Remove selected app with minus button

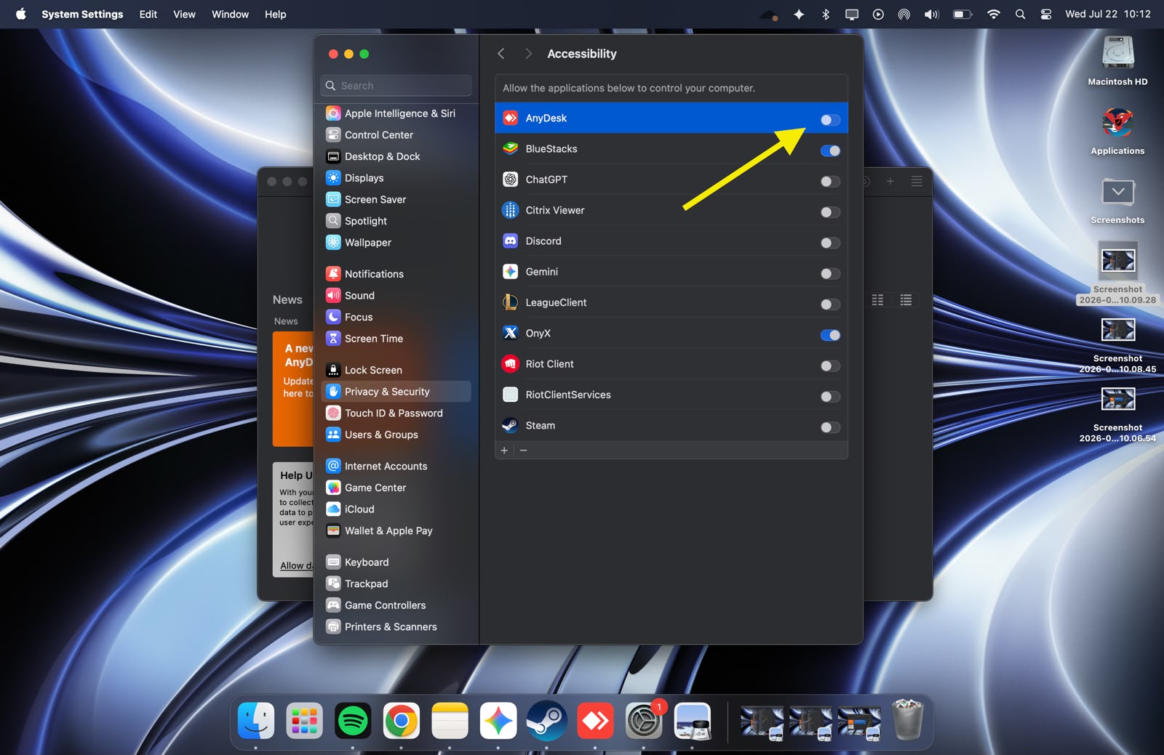pyautogui.click(x=524, y=451)
